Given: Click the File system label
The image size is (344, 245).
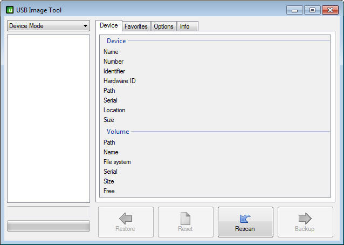Looking at the screenshot, I should [x=117, y=162].
